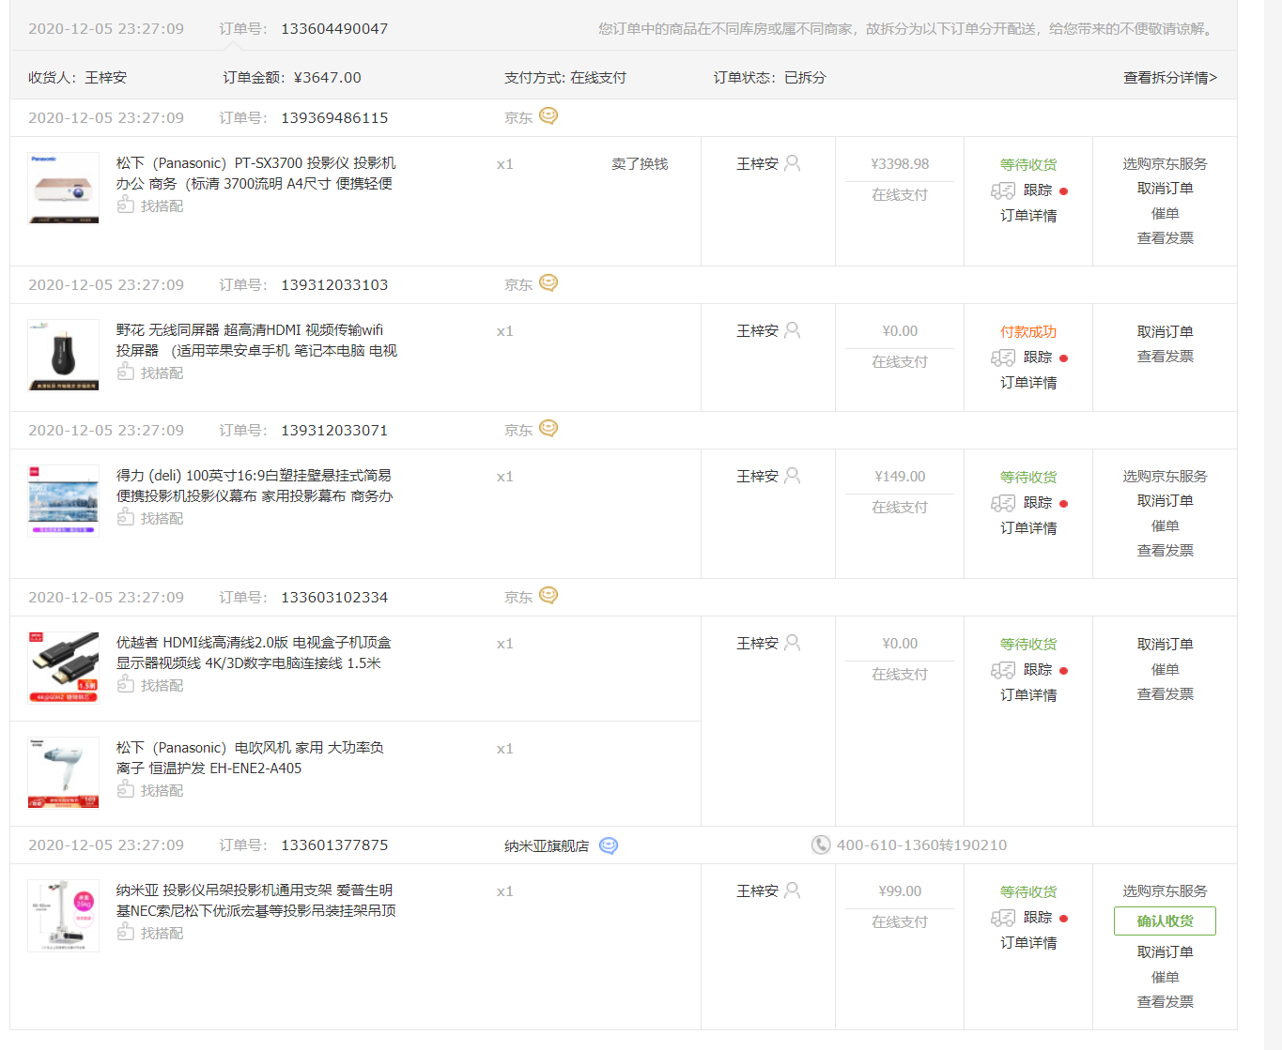Open 松下 电吹风机 product thumbnail
Viewport: 1282px width, 1050px height.
[x=64, y=773]
